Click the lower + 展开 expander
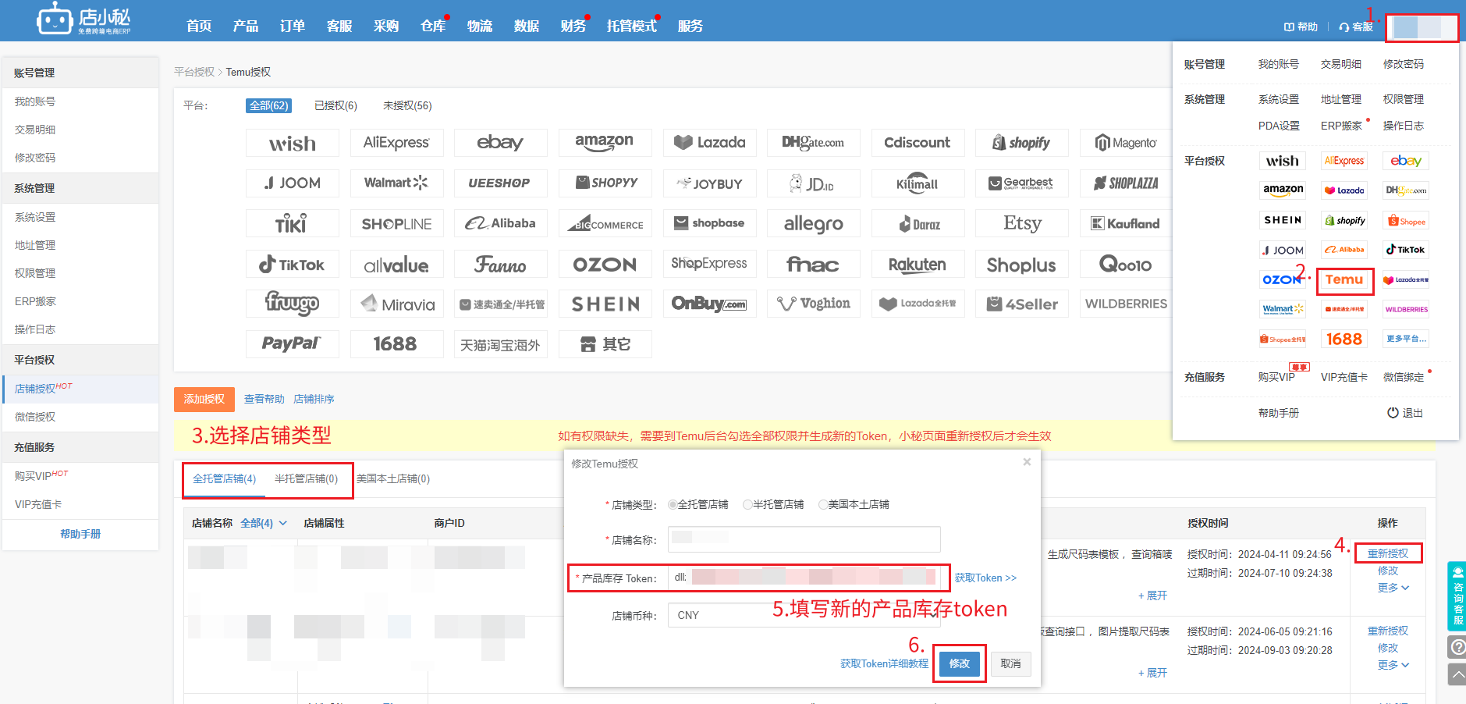 pos(1152,673)
